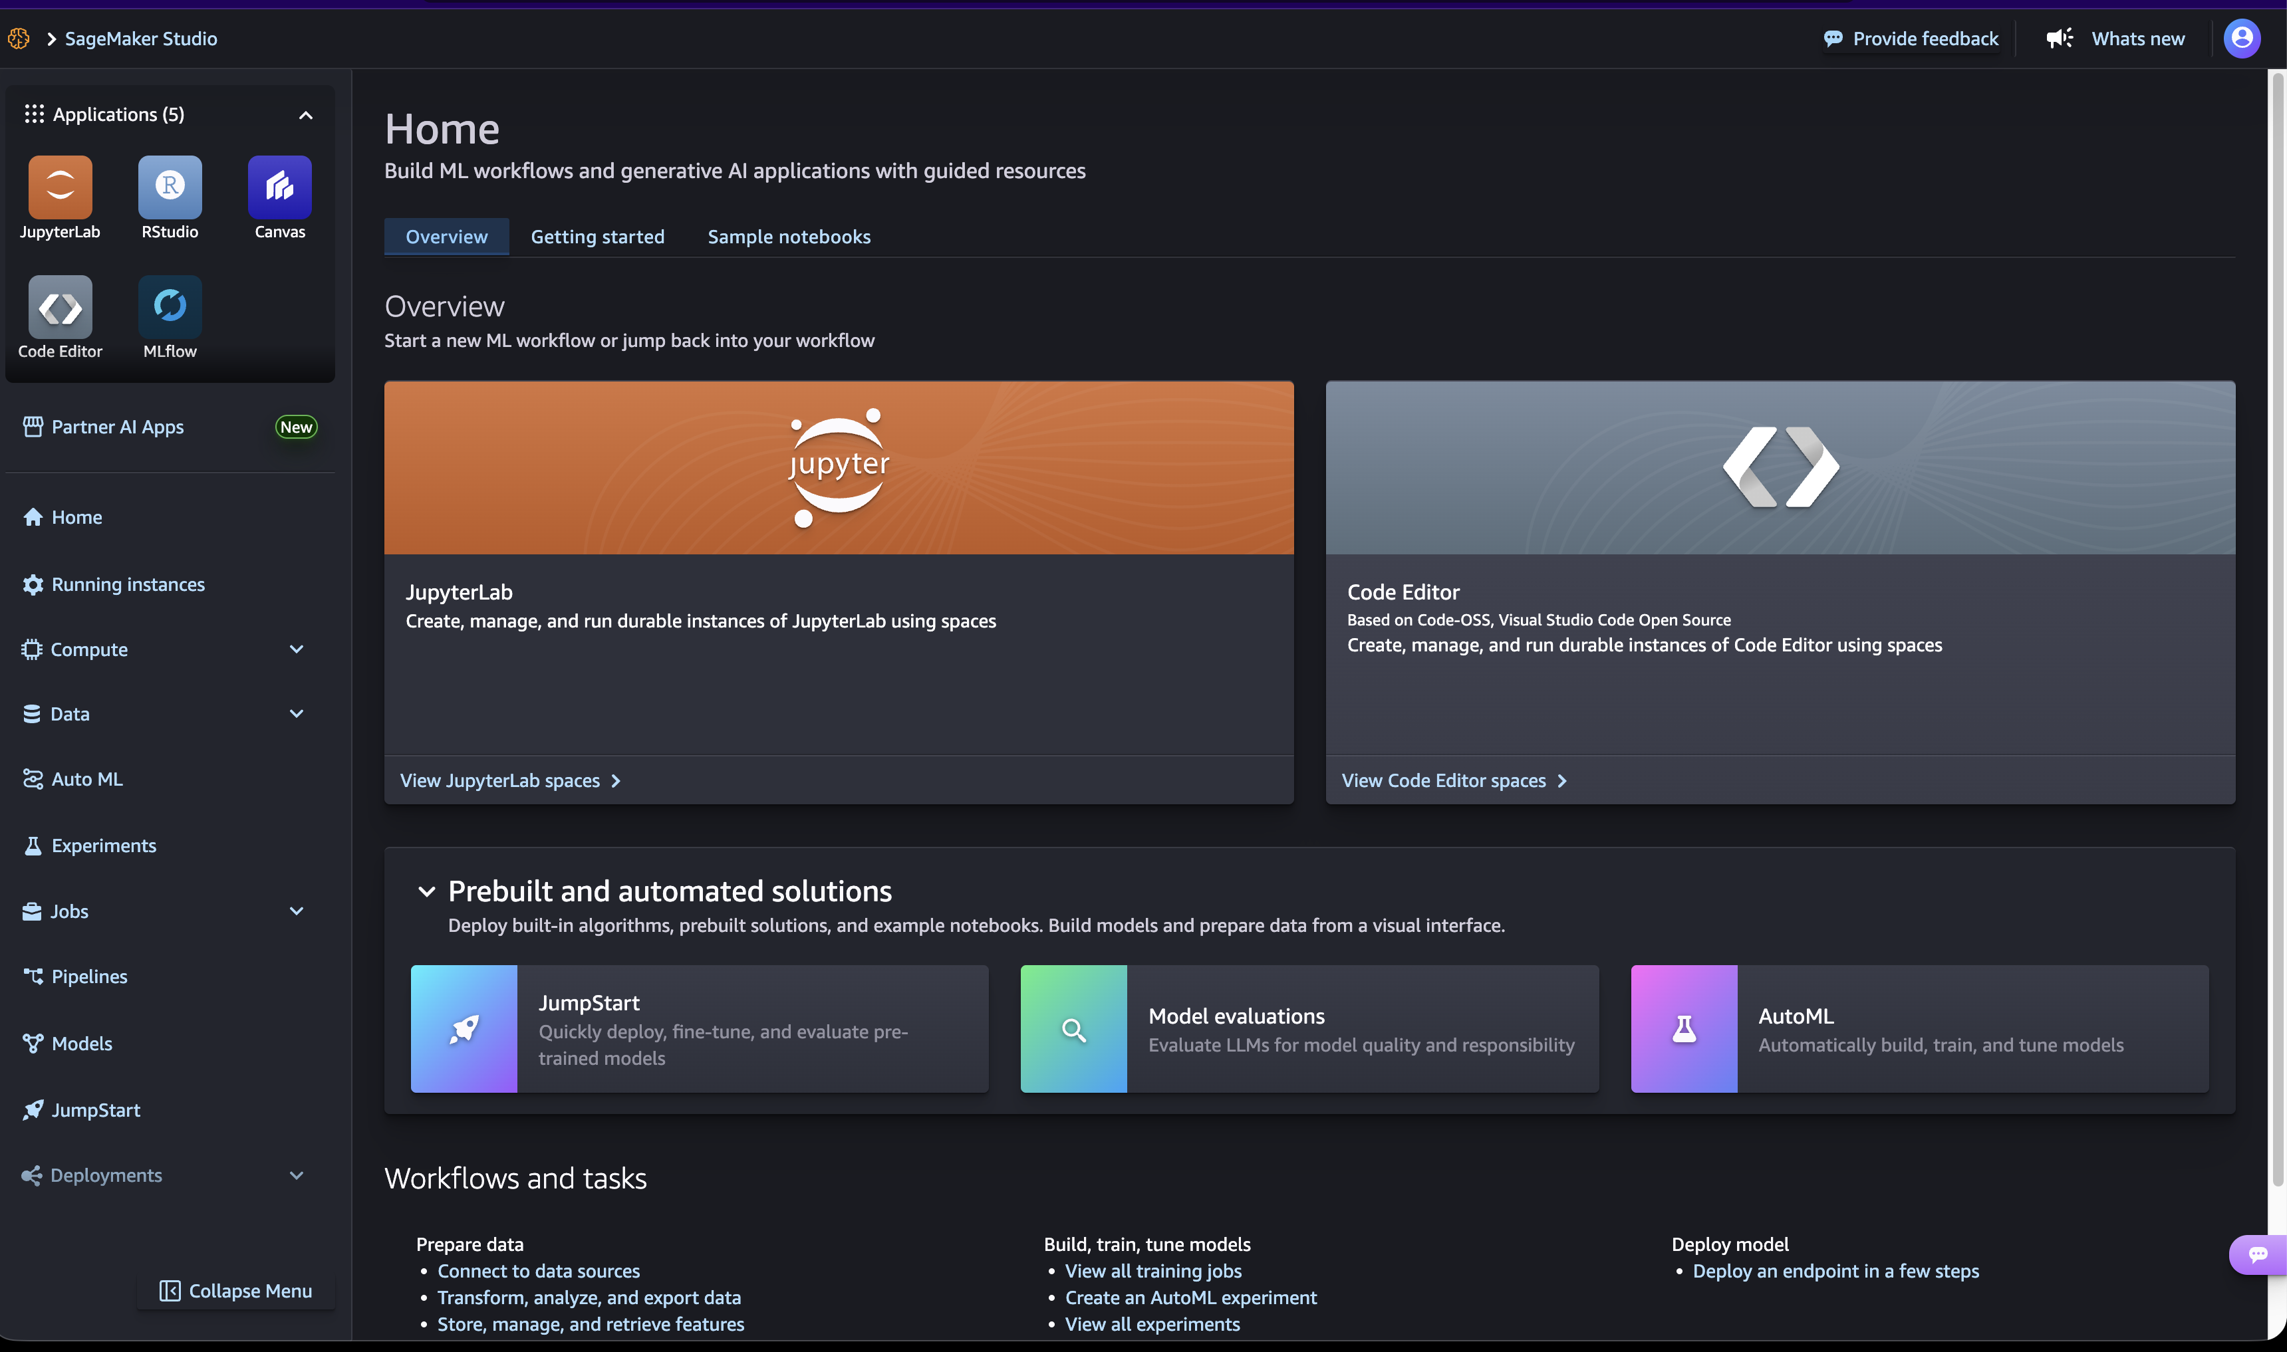Expand the Jobs sidebar section
Viewport: 2287px width, 1352px height.
[x=296, y=911]
